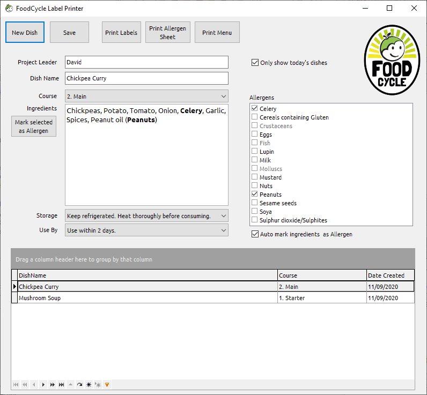This screenshot has height=395, width=427.
Task: Click into the Dish Name field
Action: point(146,78)
